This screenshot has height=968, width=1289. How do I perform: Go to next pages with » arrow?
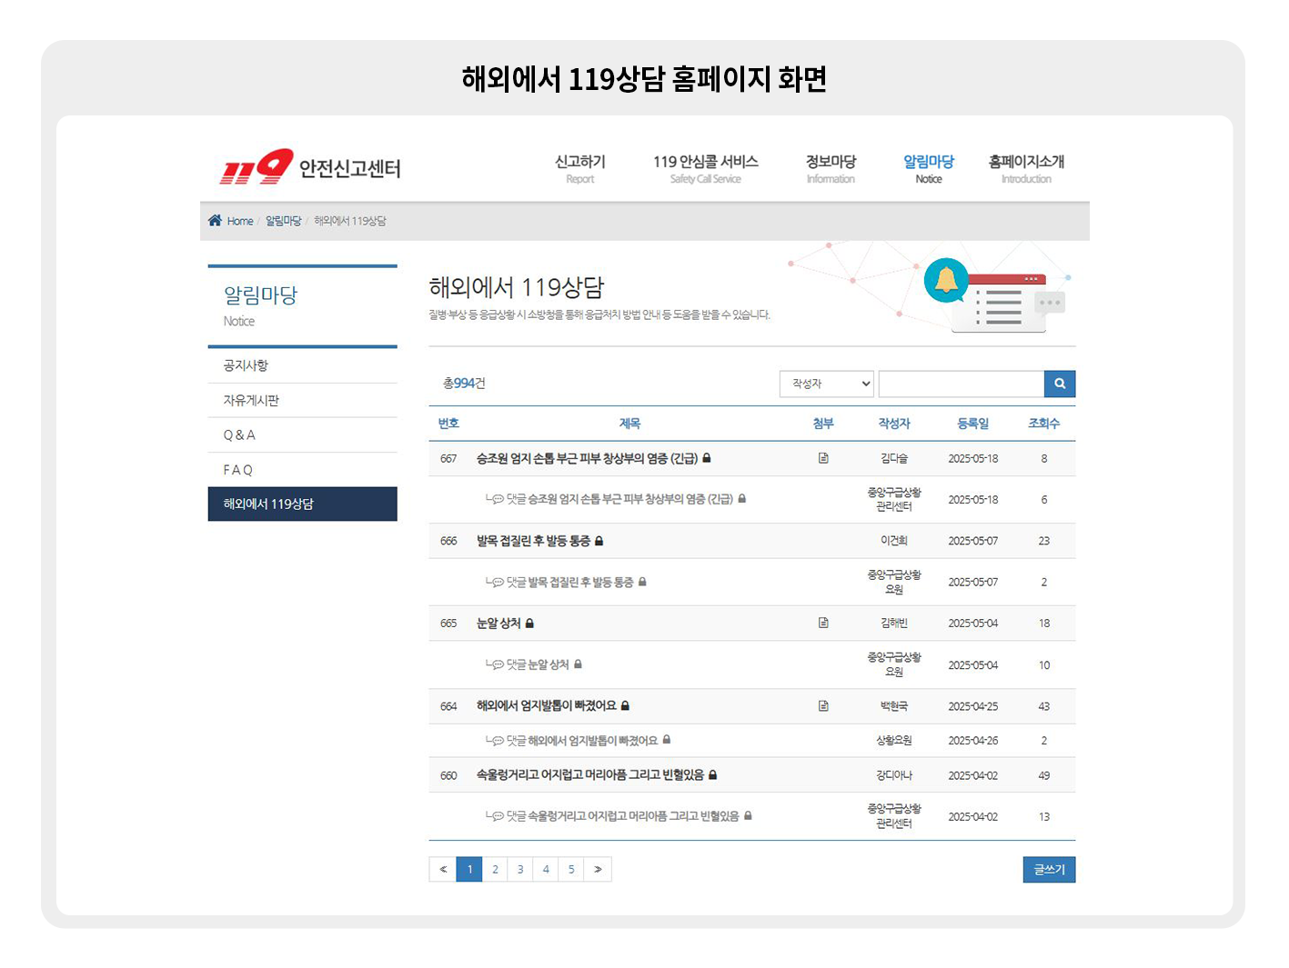tap(598, 870)
